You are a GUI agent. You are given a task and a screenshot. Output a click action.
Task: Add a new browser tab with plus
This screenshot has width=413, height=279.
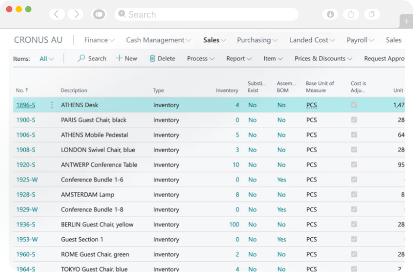point(406,21)
